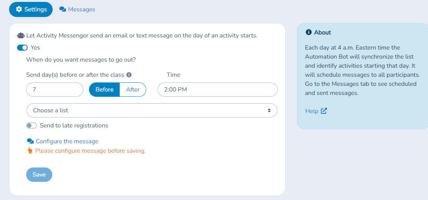This screenshot has width=428, height=200.
Task: Click the Save button
Action: point(39,175)
